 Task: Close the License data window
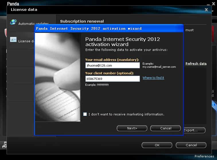pos(206,10)
